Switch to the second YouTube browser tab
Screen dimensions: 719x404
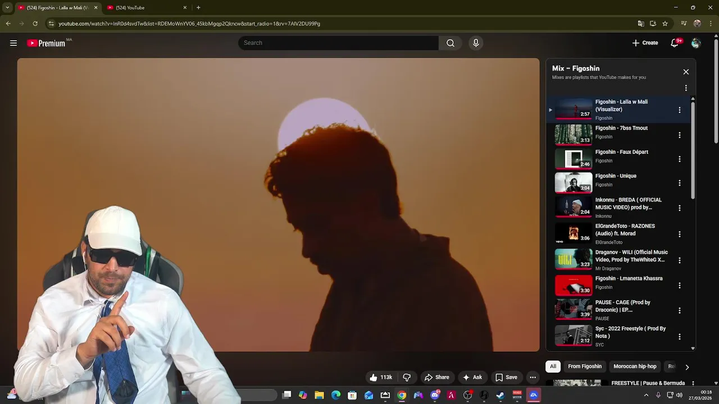click(x=147, y=8)
